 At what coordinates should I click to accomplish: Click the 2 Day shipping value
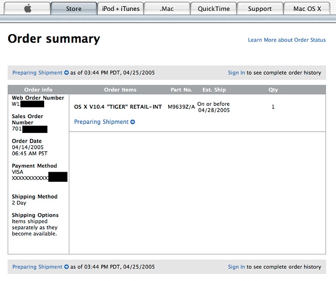(19, 203)
